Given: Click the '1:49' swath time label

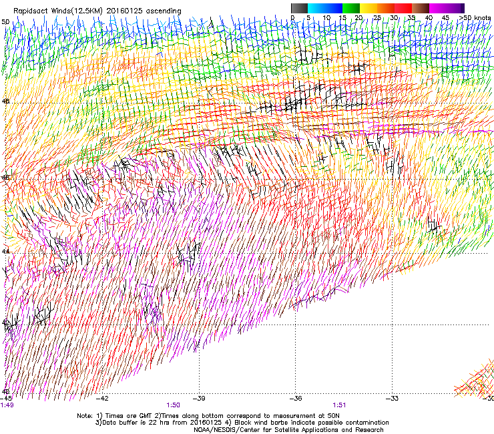Looking at the screenshot, I should [x=7, y=405].
